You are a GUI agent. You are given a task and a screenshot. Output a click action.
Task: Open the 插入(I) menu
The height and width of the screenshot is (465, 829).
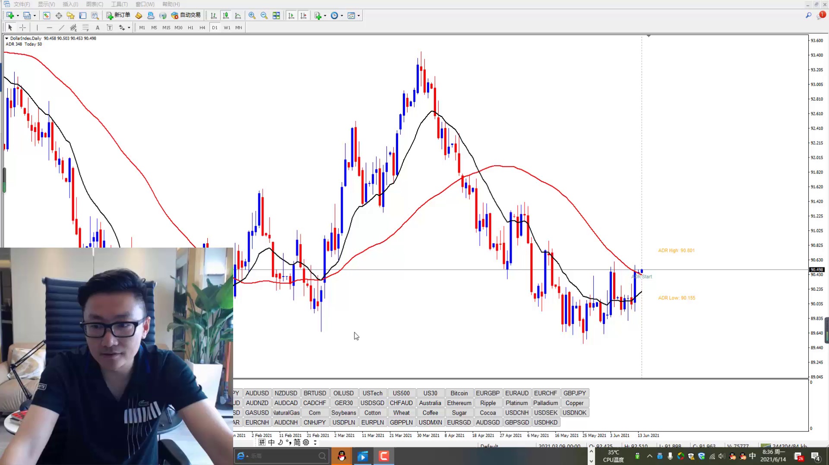tap(70, 4)
